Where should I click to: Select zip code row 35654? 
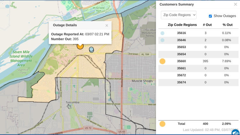pos(198,54)
